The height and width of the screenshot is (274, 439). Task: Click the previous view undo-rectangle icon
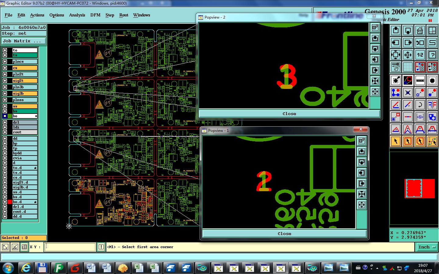(x=420, y=43)
